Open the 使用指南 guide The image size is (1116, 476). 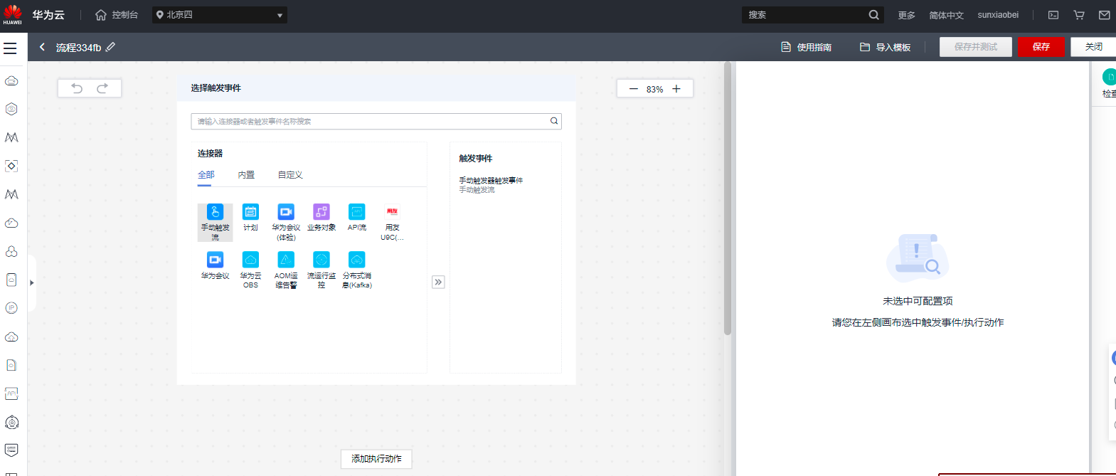[806, 47]
